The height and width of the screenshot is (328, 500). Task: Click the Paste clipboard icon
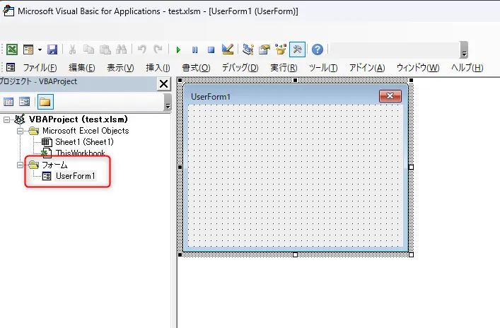coord(105,49)
